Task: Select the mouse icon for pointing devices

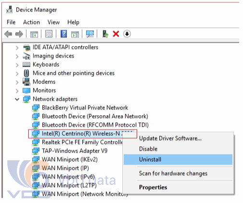Action: 26,73
